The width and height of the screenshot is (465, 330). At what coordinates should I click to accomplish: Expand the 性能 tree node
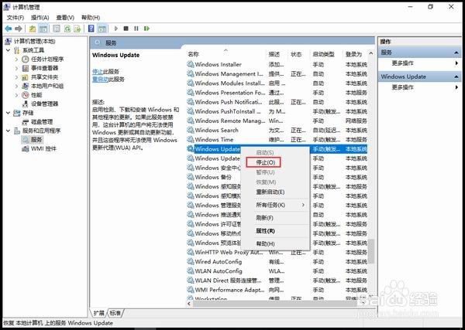pos(16,95)
